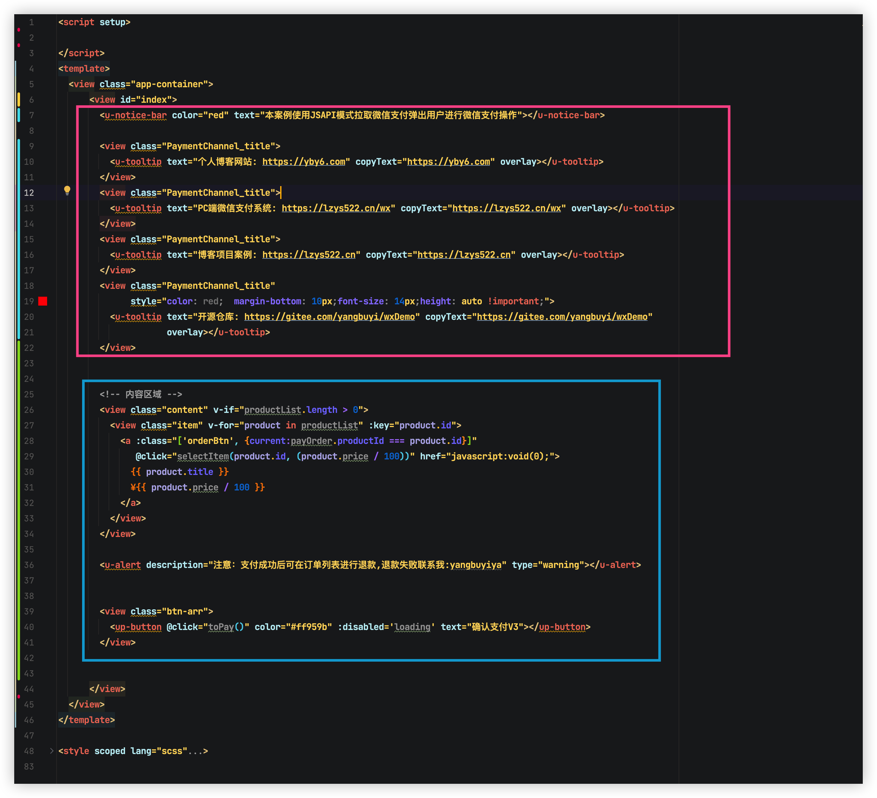877x798 pixels.
Task: Open https://lzys522.cn link in text attribute on line 16
Action: click(x=309, y=255)
